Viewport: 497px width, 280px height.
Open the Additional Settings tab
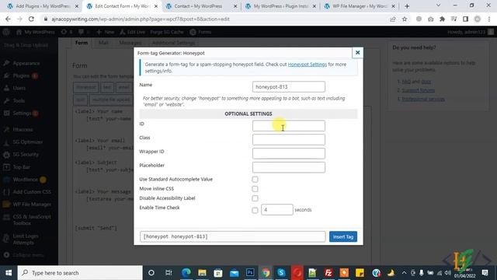point(173,43)
